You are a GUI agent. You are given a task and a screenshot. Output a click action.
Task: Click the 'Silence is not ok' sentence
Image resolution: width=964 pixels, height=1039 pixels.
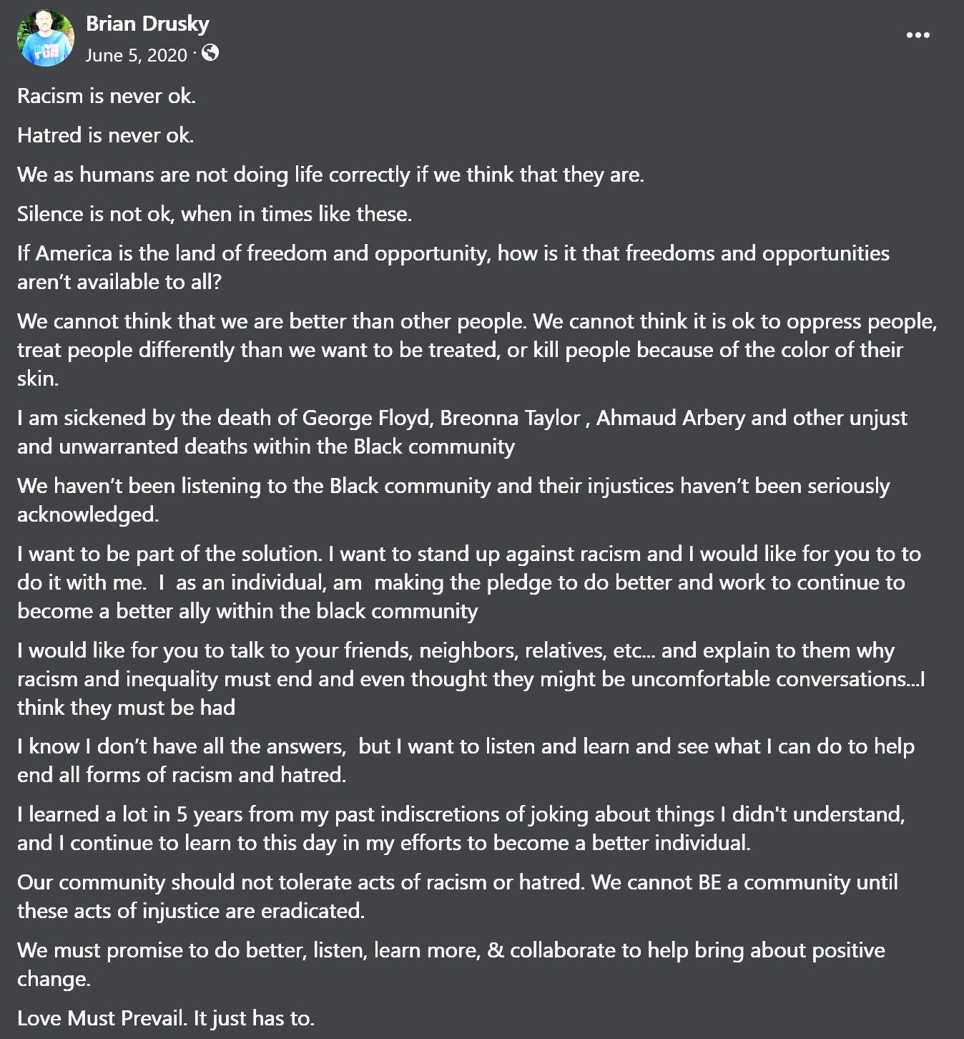click(215, 214)
